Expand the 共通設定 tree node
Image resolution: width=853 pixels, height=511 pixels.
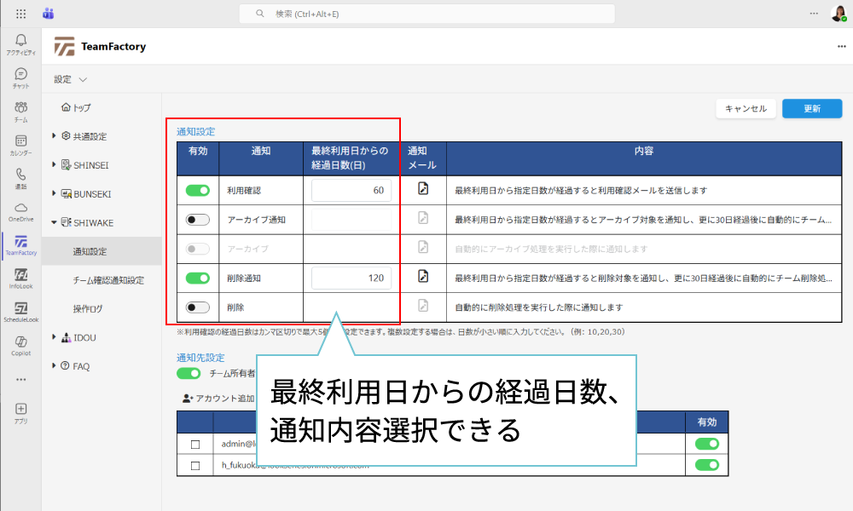[55, 136]
